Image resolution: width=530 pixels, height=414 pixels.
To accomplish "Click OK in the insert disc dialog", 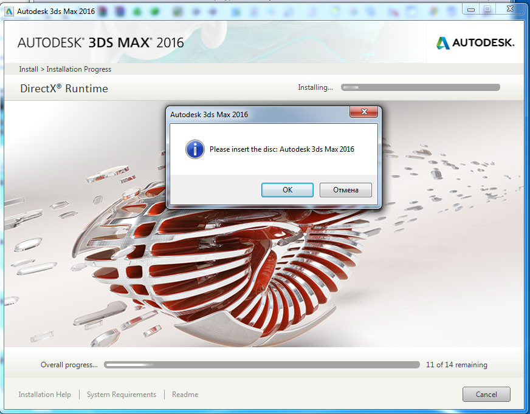I will (x=287, y=190).
